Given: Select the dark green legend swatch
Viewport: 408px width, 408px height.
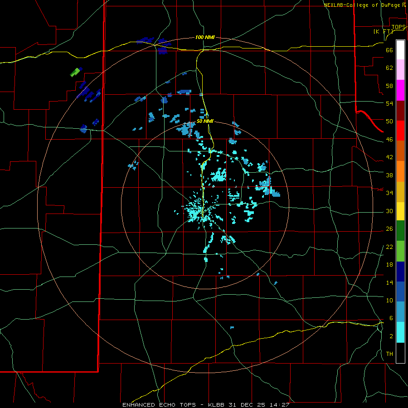Looking at the screenshot, I should pyautogui.click(x=400, y=231).
